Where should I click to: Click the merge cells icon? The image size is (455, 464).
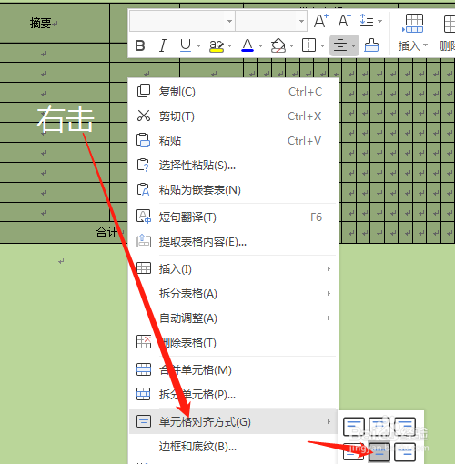[x=144, y=369]
